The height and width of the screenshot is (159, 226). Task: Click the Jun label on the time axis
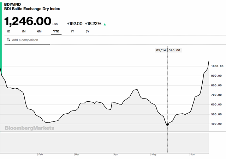click(192, 154)
